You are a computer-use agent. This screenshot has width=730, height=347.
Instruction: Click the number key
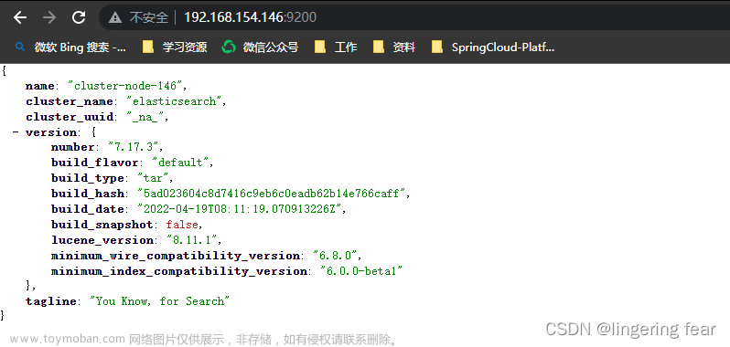click(x=72, y=147)
